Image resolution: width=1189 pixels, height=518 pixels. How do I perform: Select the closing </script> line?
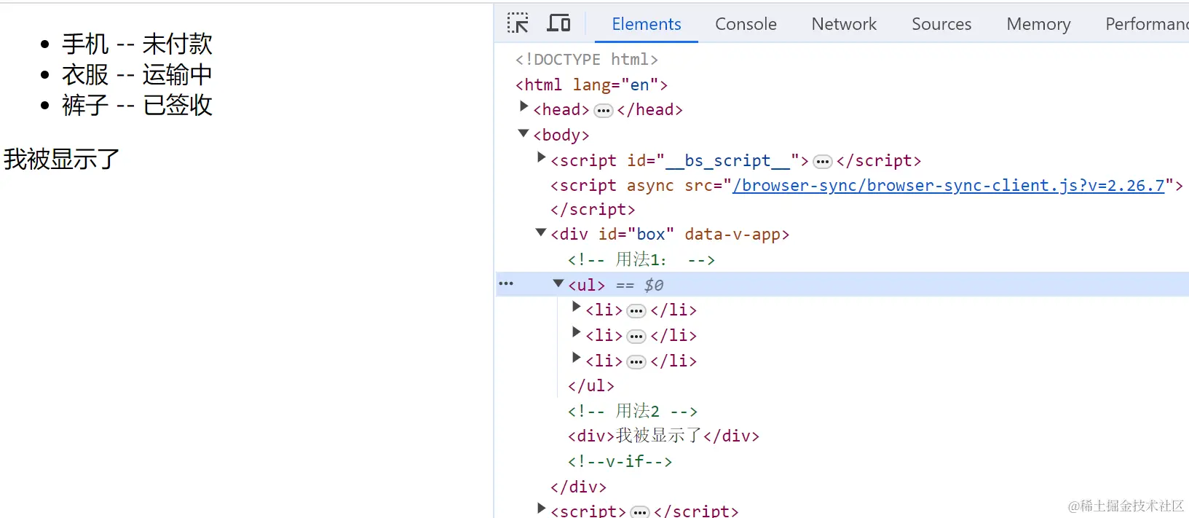(593, 210)
